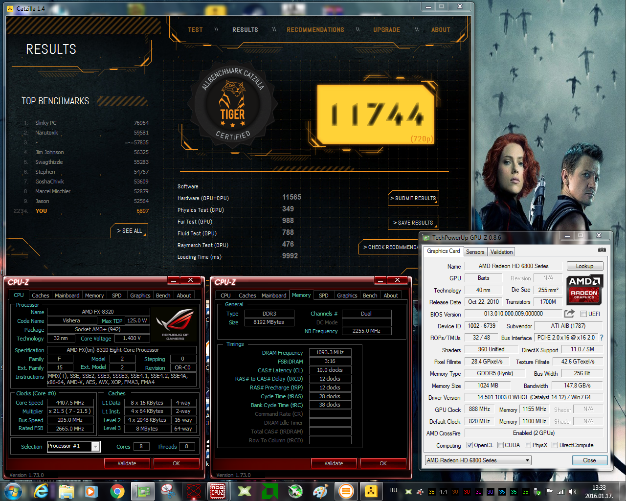
Task: Open Caches tab in CPU-Z processor window
Action: [40, 296]
